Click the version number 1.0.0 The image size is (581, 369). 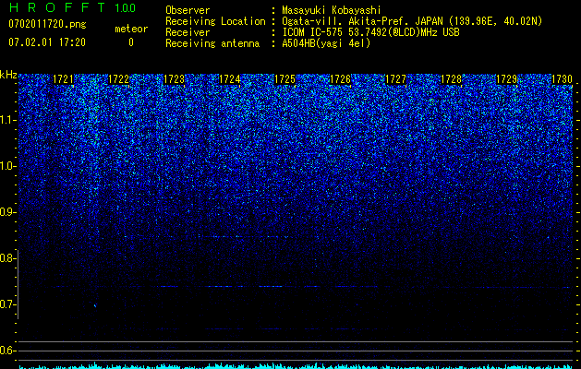click(125, 7)
